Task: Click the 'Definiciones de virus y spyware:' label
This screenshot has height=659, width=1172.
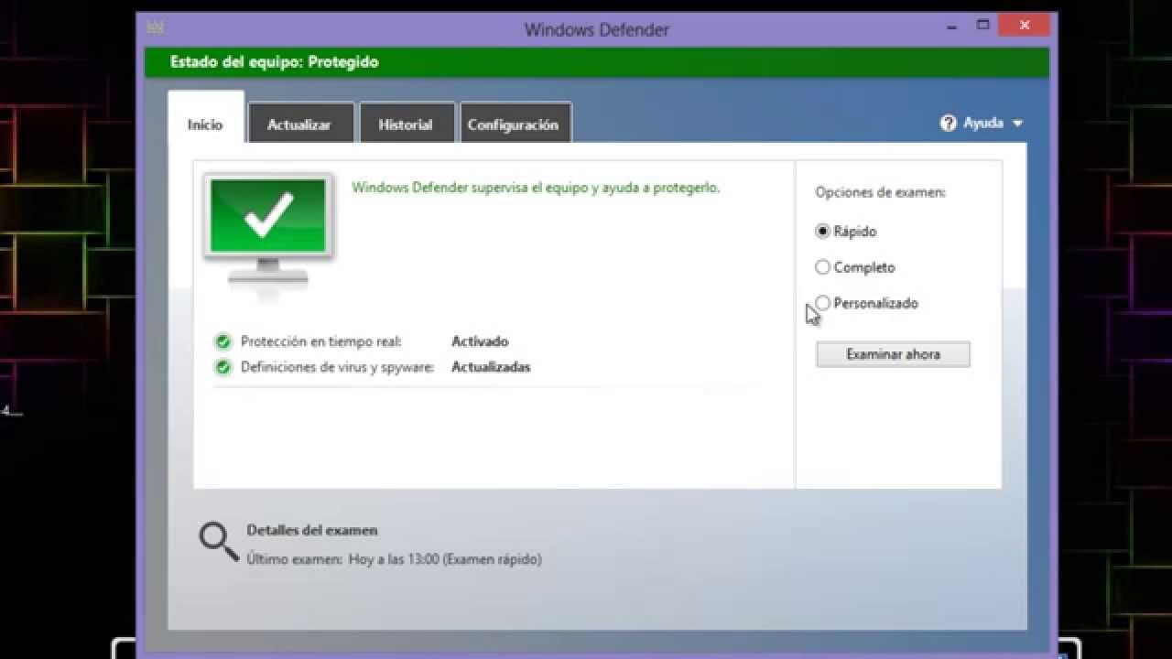Action: (337, 367)
